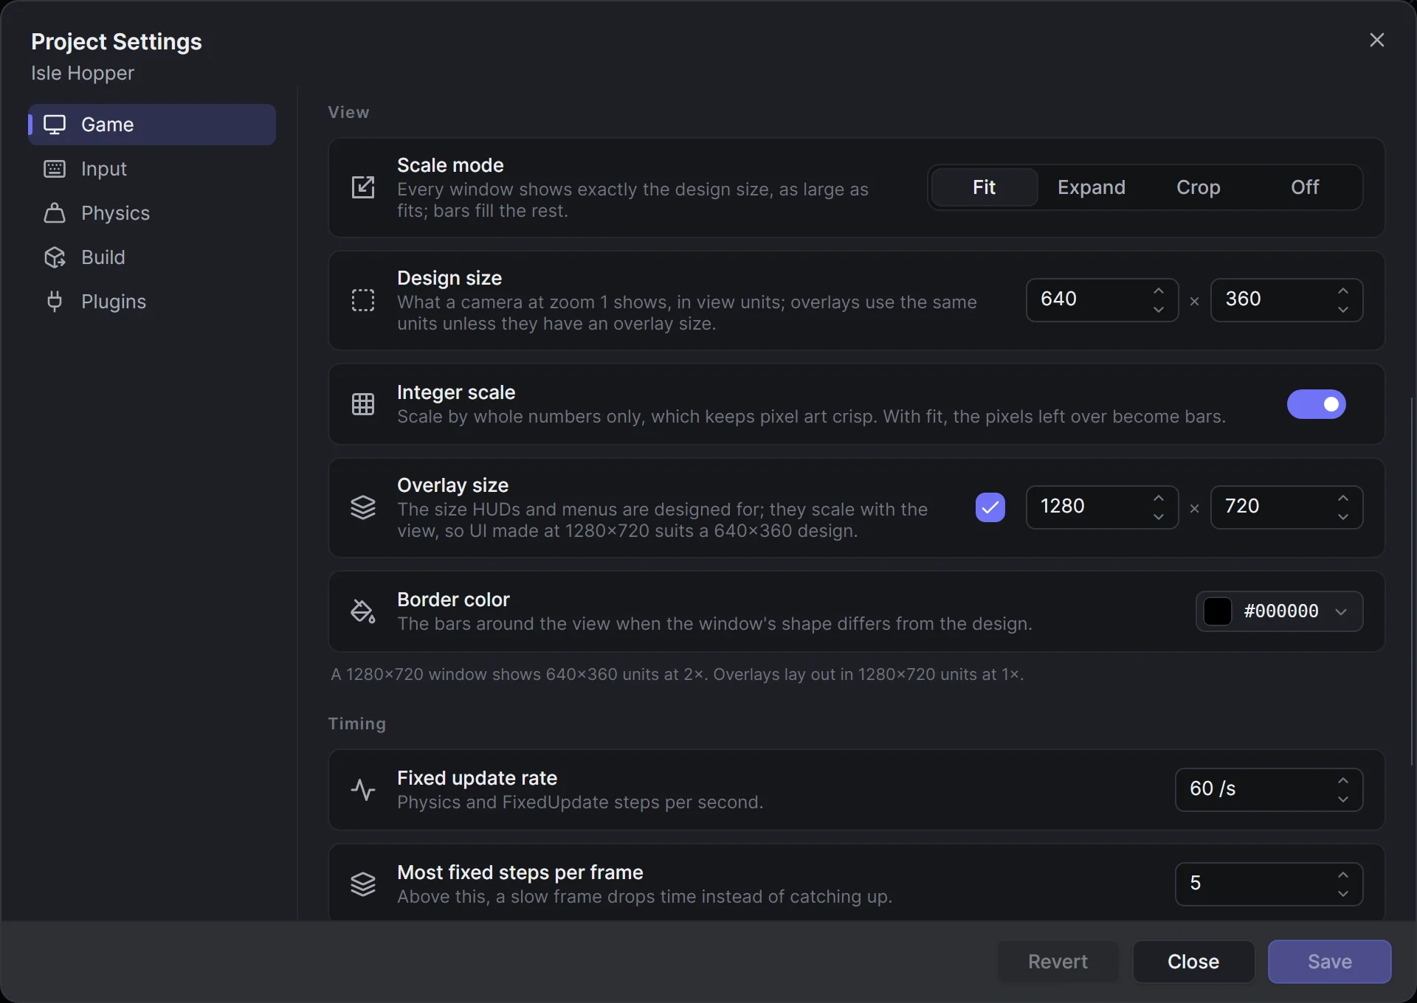Decrease Overlay height 720 with down arrow
Viewport: 1417px width, 1003px height.
click(1343, 517)
